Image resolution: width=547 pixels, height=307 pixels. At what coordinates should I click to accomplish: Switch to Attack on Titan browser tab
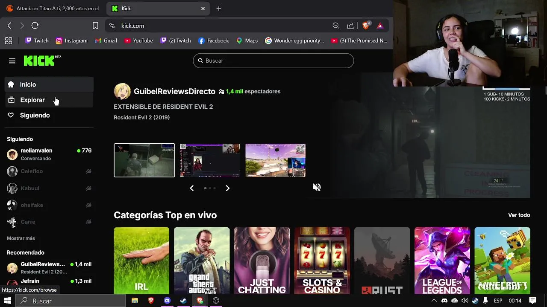[x=53, y=9]
